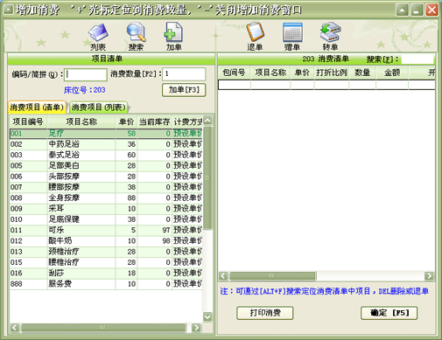Click the down arrow of item list scrollbar
The height and width of the screenshot is (340, 442).
(207, 316)
